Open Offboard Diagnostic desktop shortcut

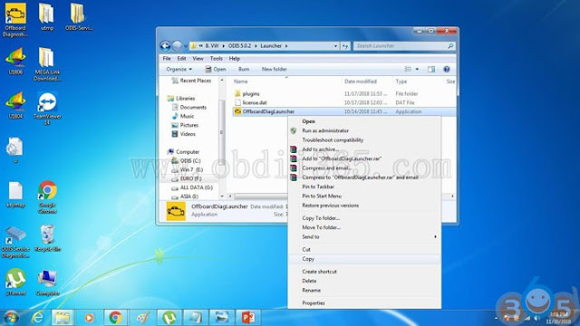pyautogui.click(x=15, y=20)
